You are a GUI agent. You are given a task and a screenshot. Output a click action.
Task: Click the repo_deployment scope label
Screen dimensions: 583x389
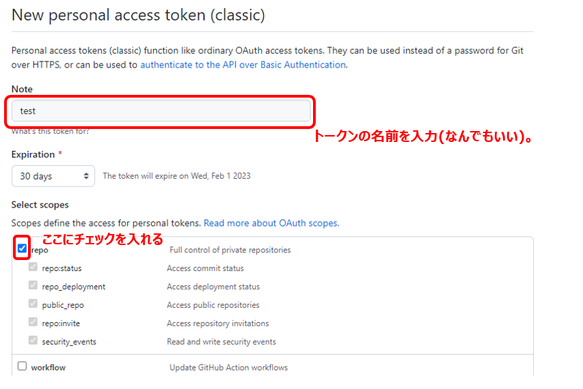(x=74, y=287)
